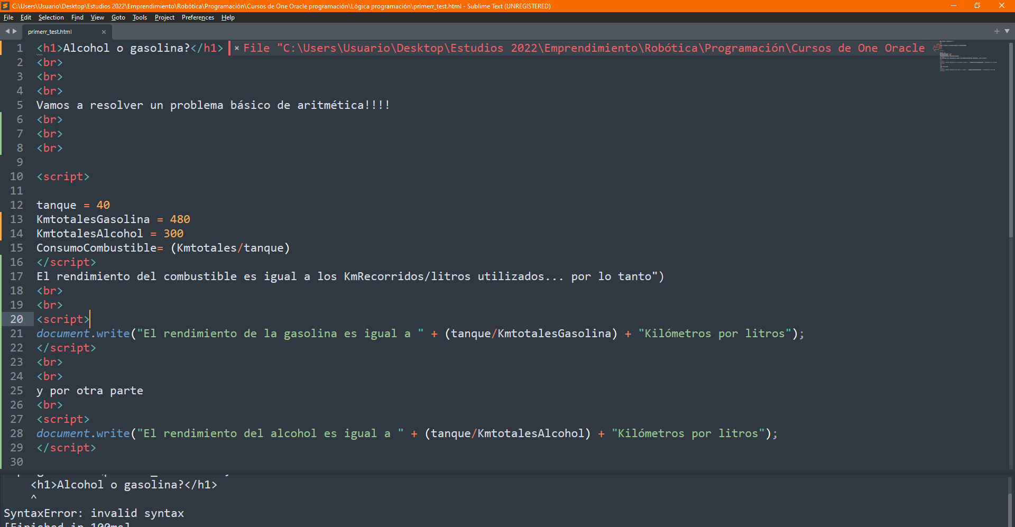Click 'El rendimiento del combustible' line 17
This screenshot has width=1015, height=527.
point(350,276)
